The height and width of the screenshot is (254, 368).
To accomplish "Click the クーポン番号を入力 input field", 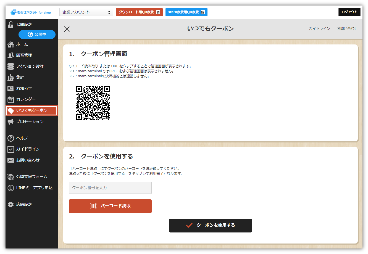I will click(x=110, y=188).
